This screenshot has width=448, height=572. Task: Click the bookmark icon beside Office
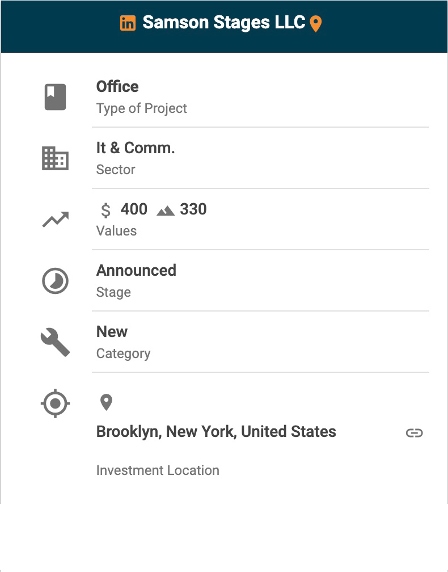click(x=56, y=97)
